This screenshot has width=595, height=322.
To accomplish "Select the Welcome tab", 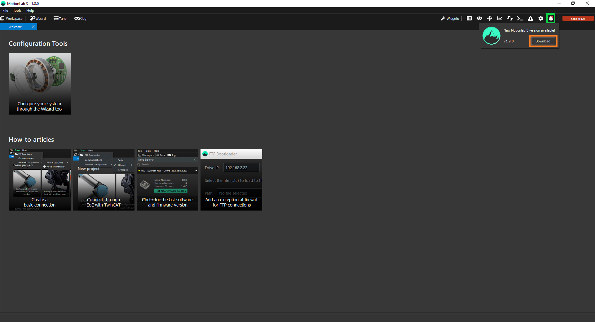I will pyautogui.click(x=15, y=27).
